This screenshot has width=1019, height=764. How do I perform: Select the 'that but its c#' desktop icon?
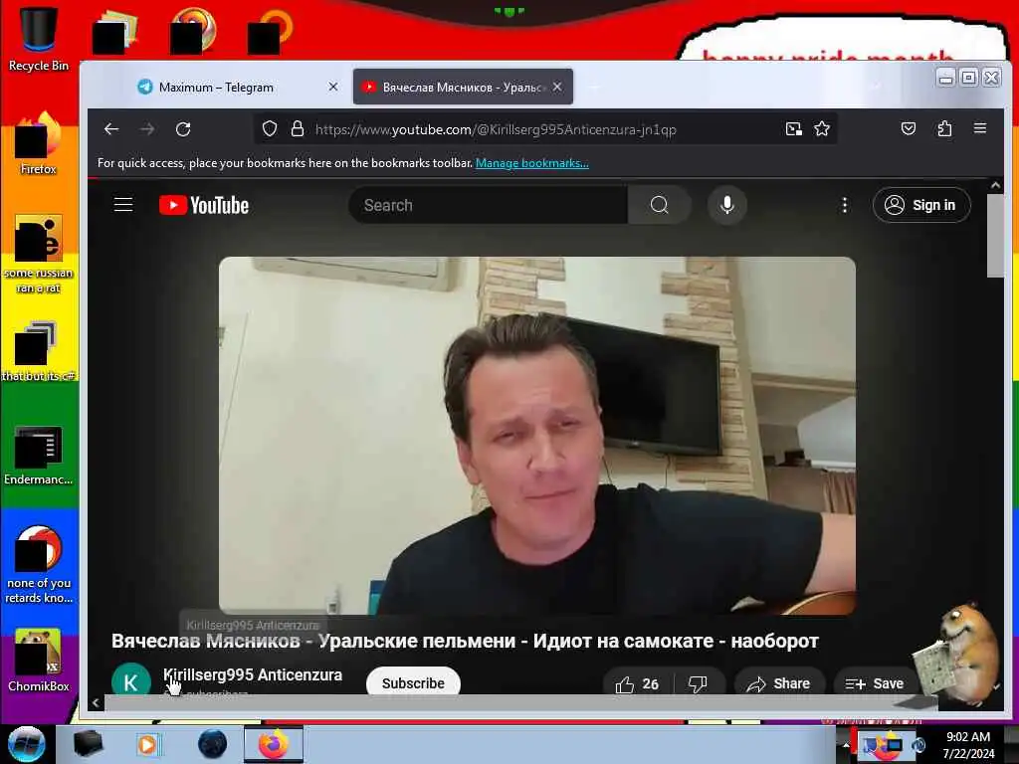pyautogui.click(x=39, y=351)
